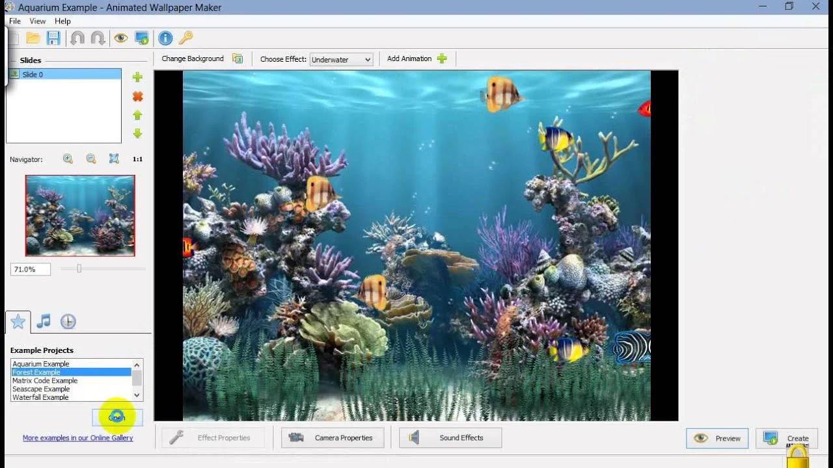Zoom in using navigator magnifier plus
This screenshot has height=468, width=833.
click(68, 159)
